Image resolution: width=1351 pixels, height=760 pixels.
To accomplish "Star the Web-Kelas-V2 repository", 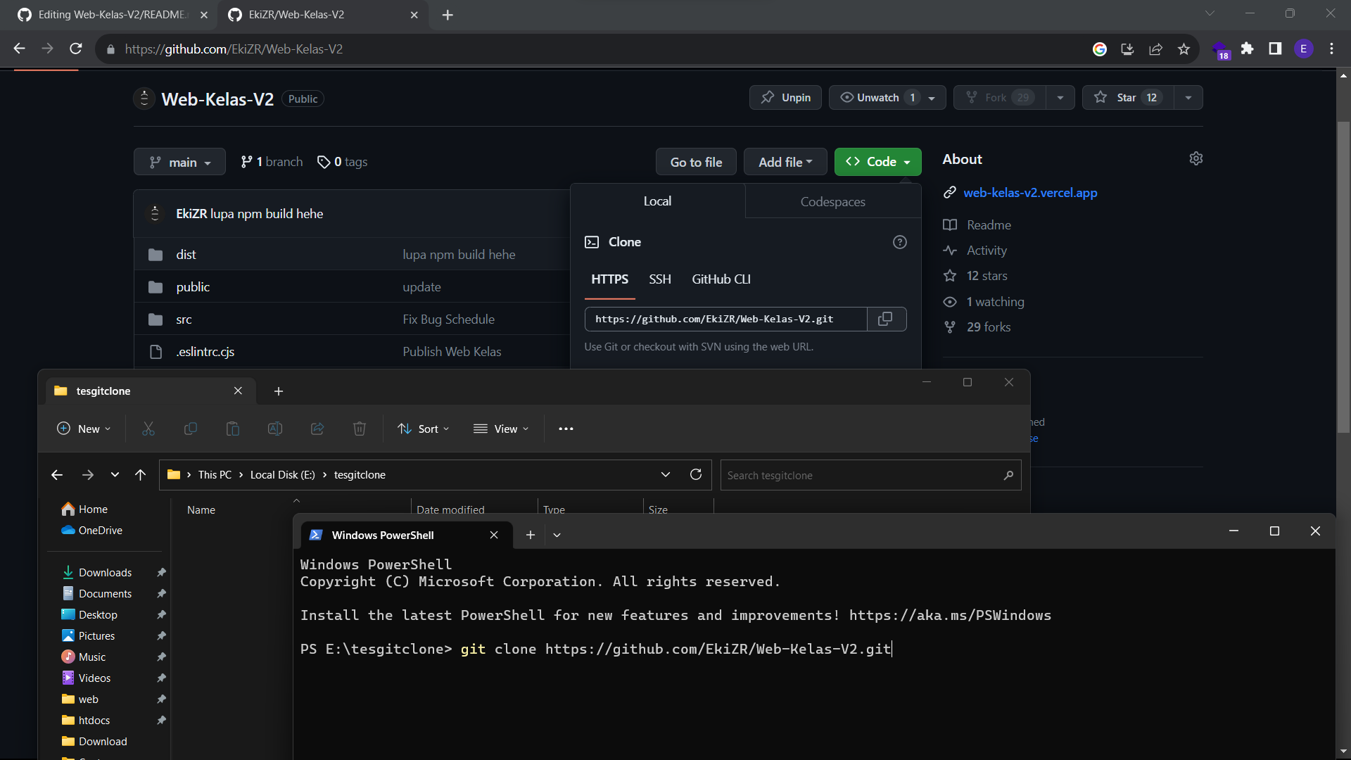I will click(1126, 97).
